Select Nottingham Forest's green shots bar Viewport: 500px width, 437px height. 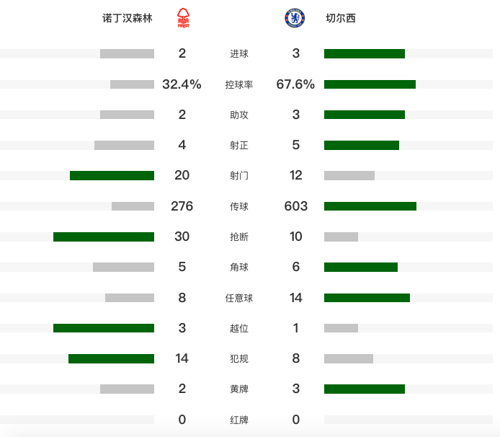(112, 175)
